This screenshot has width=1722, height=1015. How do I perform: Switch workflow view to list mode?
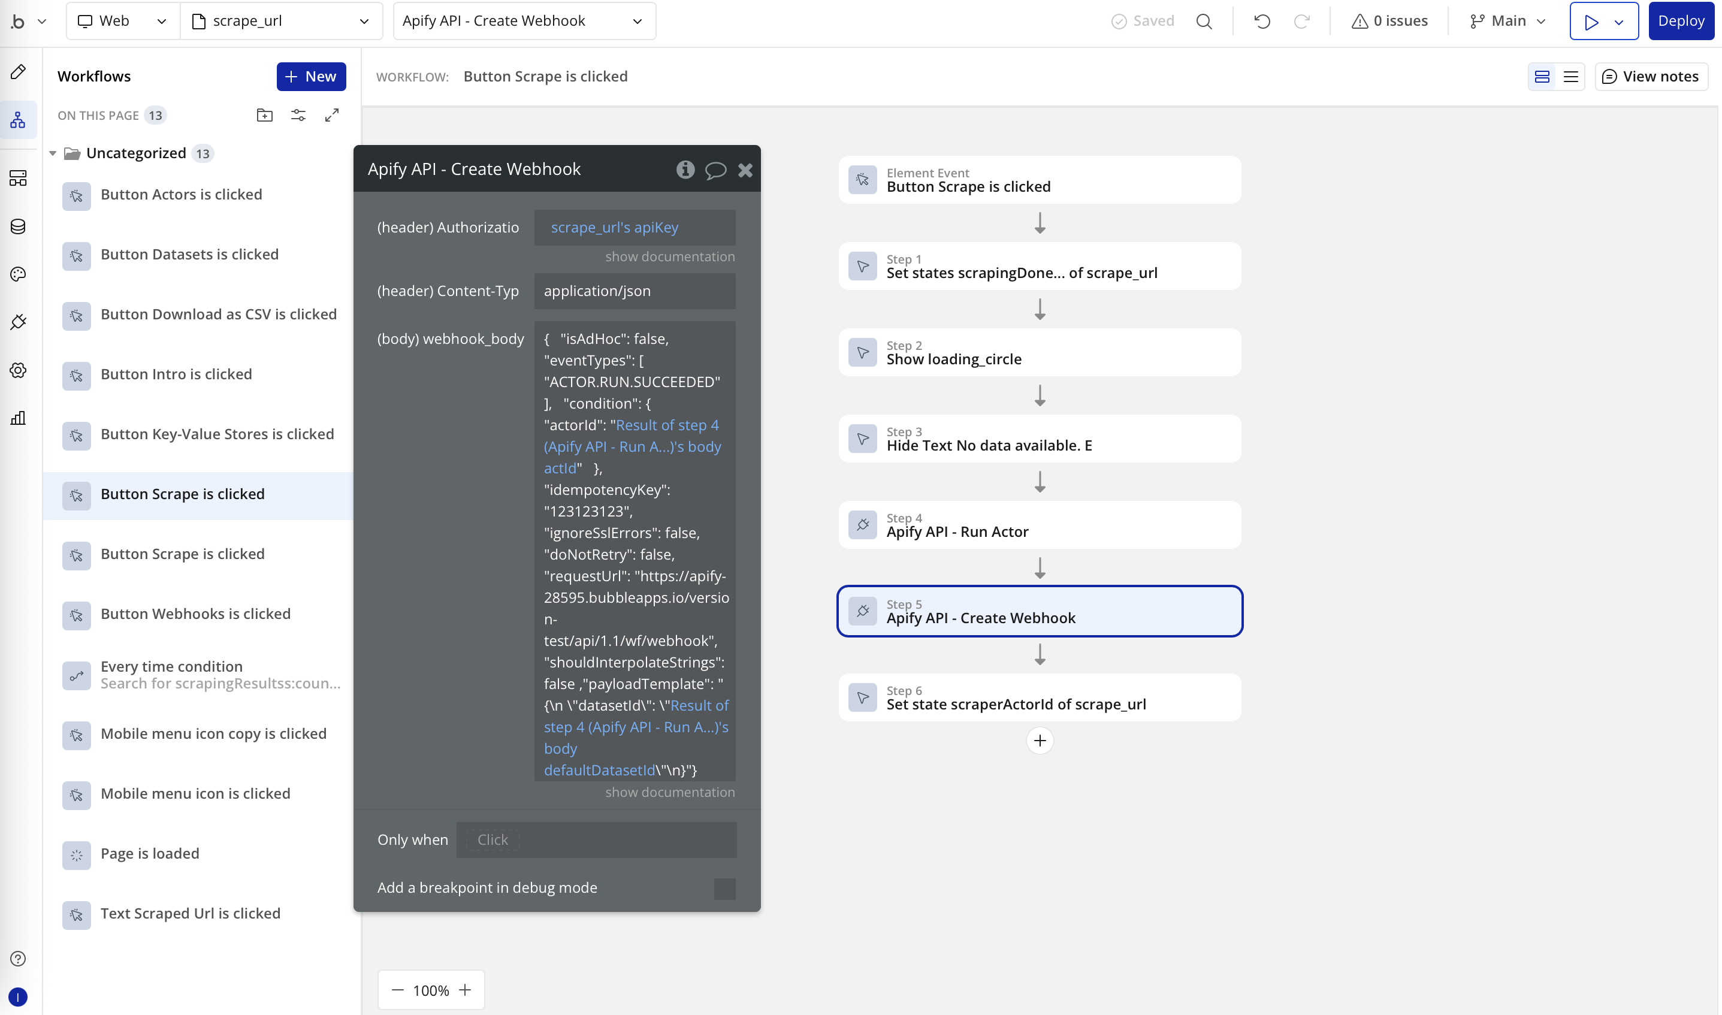click(1571, 77)
